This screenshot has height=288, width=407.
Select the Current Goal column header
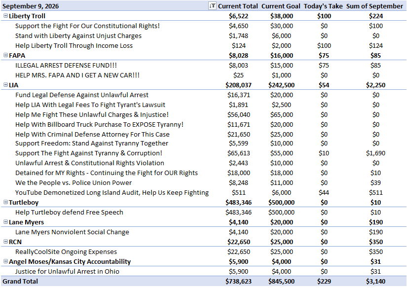click(281, 6)
